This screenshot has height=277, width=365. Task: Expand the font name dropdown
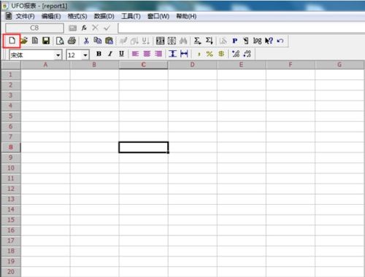[58, 55]
